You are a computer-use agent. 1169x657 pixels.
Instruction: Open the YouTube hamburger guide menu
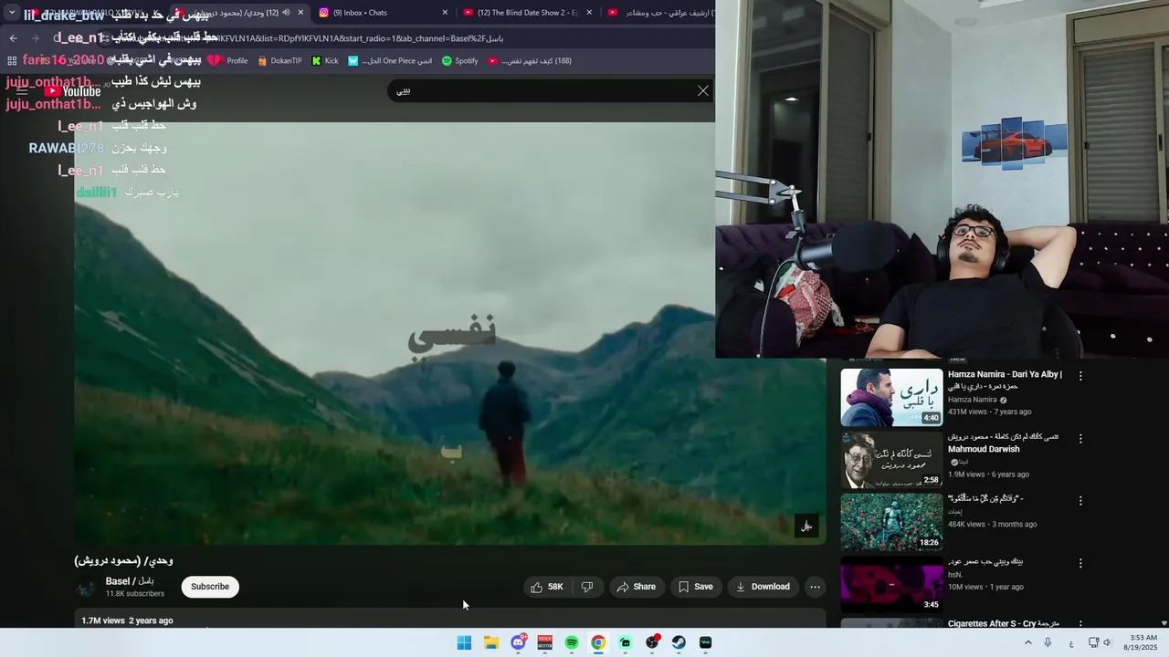(x=22, y=91)
